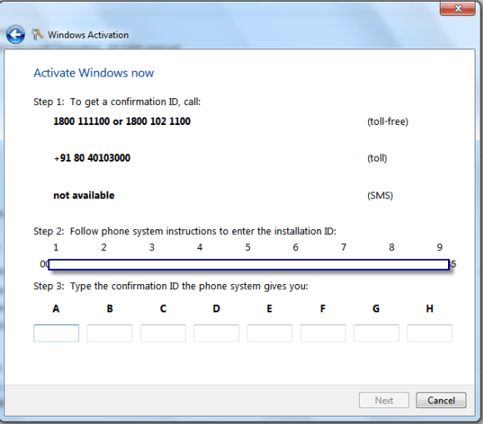Select the toll number +91 80 40103000

click(92, 158)
